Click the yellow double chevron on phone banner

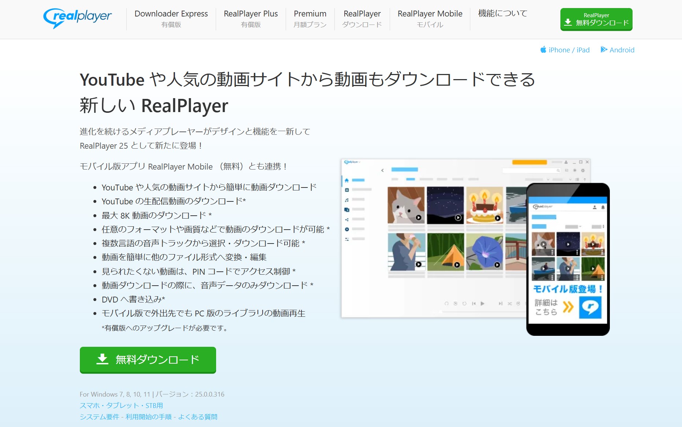(x=568, y=307)
